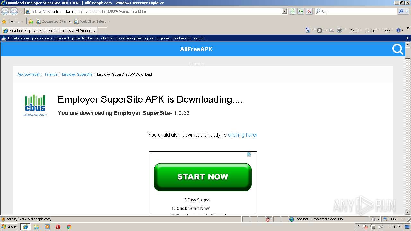
Task: Click the green START NOW button
Action: pyautogui.click(x=203, y=177)
